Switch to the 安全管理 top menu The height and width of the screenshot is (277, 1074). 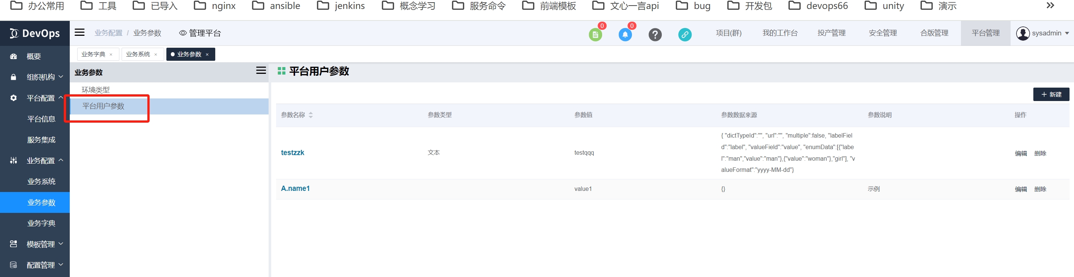point(882,33)
